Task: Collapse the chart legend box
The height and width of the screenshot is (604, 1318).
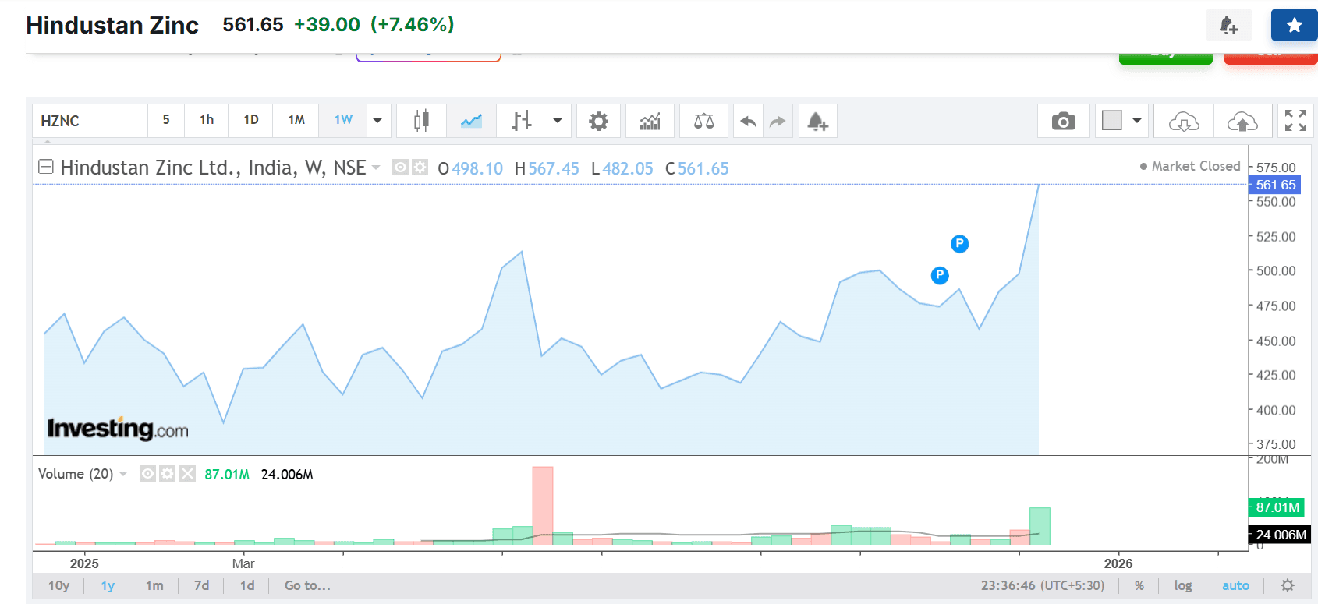Action: coord(46,167)
